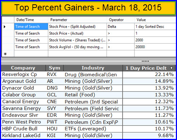
Task: Select the Resverlogix Cp row
Action: pyautogui.click(x=88, y=74)
